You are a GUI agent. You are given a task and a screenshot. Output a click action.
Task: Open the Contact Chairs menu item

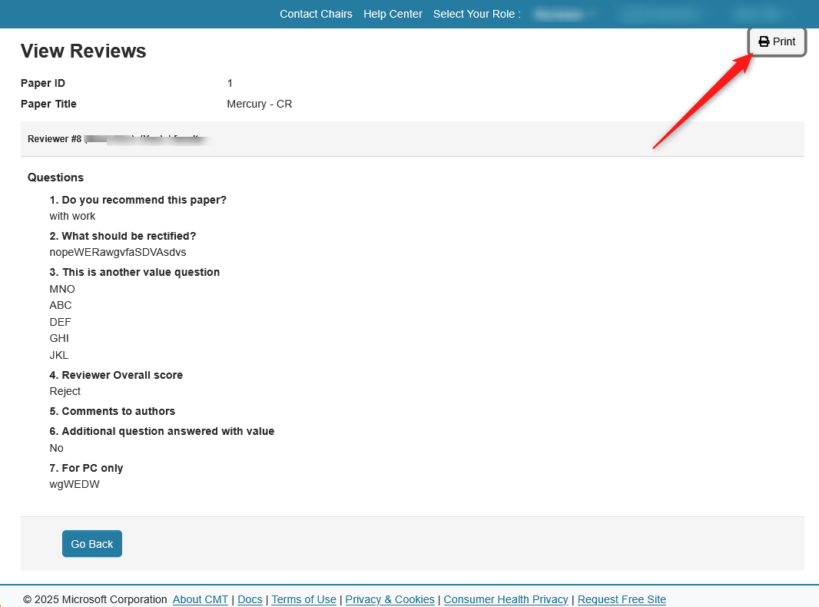coord(316,14)
